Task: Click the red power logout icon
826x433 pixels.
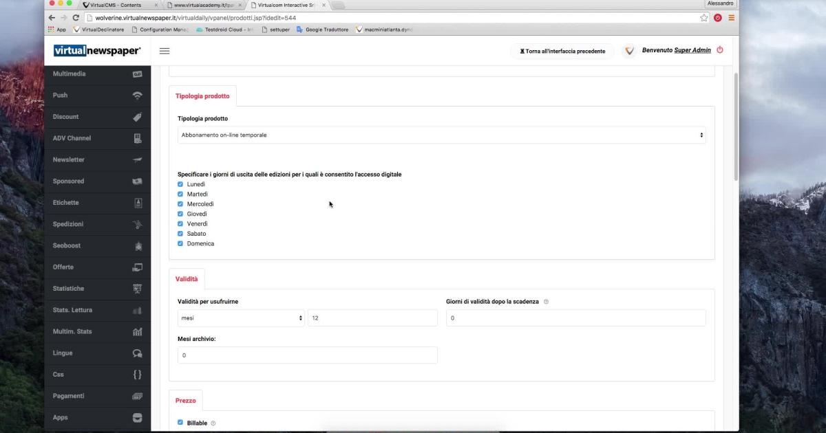Action: [x=720, y=50]
